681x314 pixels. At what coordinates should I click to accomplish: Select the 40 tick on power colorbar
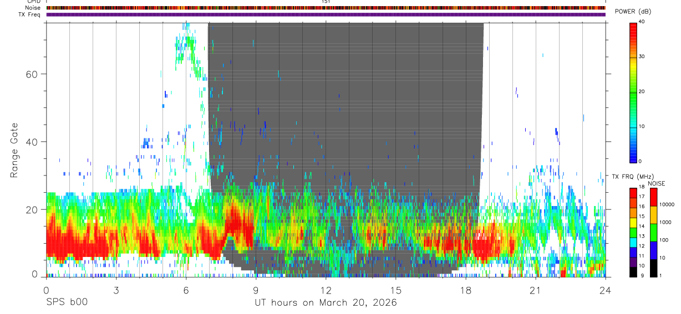[x=642, y=22]
